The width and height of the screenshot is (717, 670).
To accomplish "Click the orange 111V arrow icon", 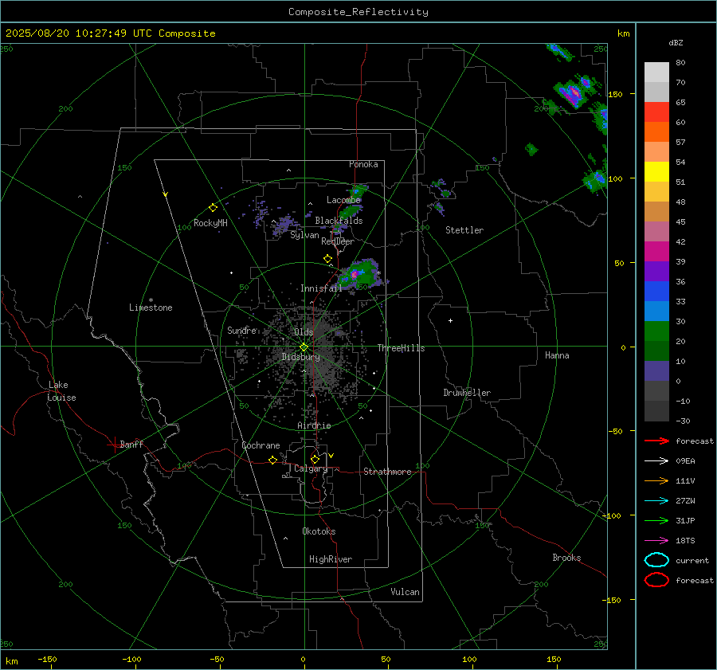I will pos(656,480).
